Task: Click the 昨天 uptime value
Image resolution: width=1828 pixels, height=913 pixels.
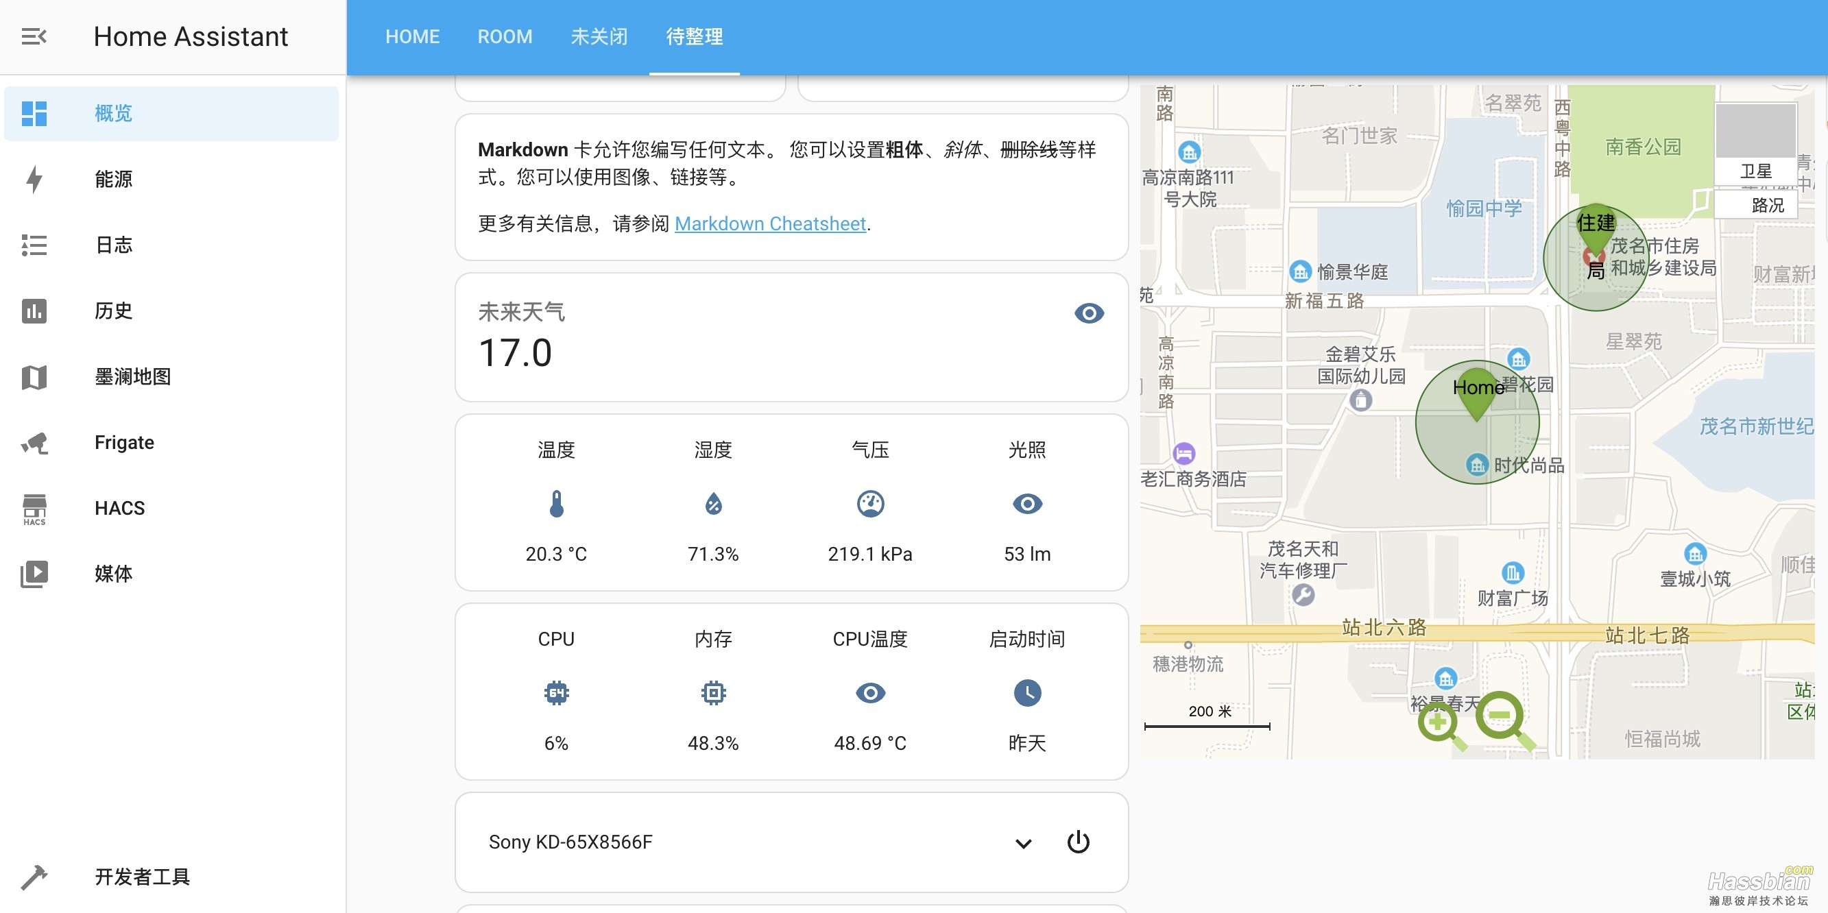Action: pos(1027,744)
